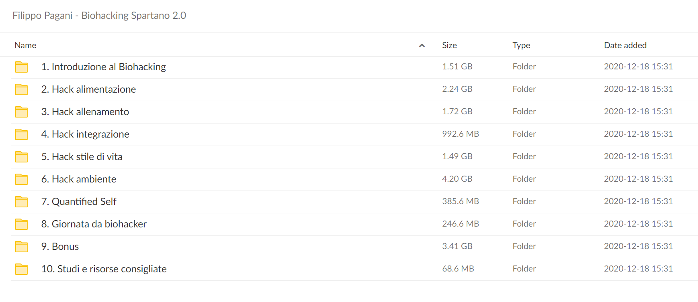This screenshot has height=302, width=698.
Task: Sort the list by the Size column header
Action: click(449, 45)
